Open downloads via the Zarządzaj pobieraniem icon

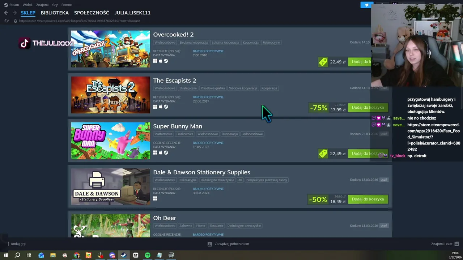[210, 244]
